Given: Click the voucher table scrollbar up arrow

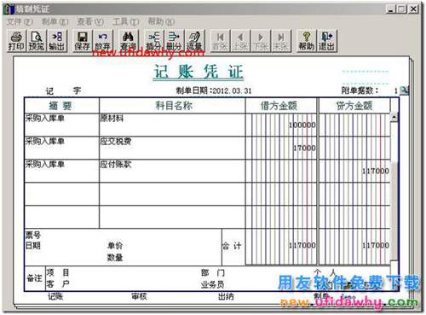Looking at the screenshot, I should pos(394,117).
